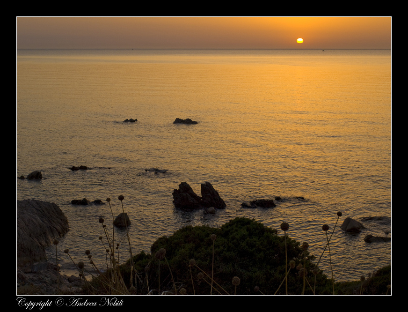
Task: Click the Copyright Andrea Nobili watermark text
Action: (70, 303)
